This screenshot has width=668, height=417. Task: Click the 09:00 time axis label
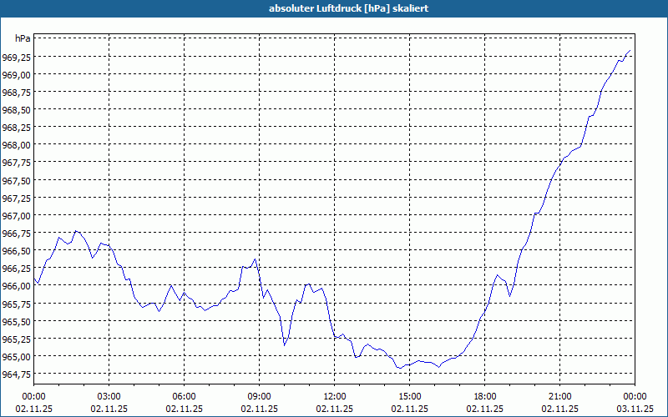260,397
